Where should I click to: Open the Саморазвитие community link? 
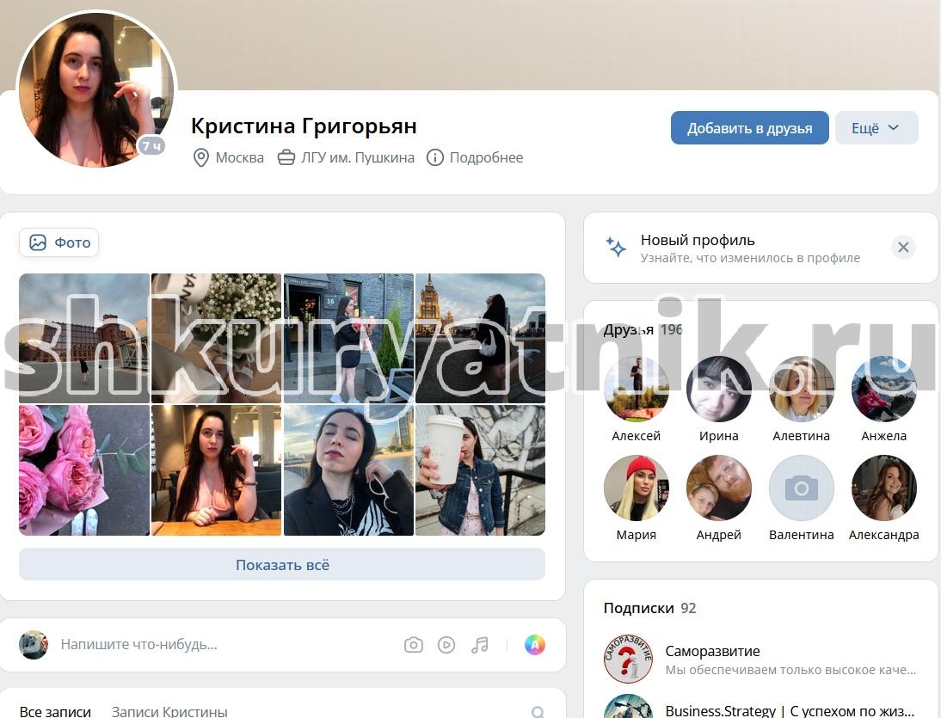coord(712,651)
